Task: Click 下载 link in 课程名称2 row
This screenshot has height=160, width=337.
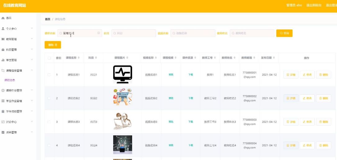Action: (x=191, y=98)
